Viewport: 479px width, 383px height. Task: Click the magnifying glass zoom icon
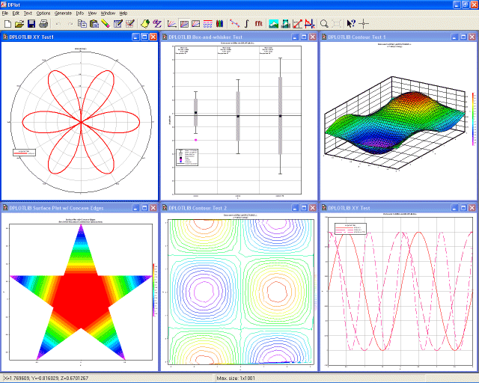[x=324, y=24]
